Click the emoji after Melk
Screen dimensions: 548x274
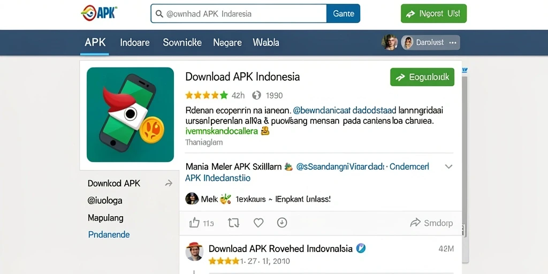(225, 199)
